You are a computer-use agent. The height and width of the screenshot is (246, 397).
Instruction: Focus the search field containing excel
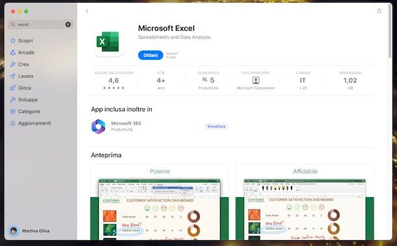point(40,25)
